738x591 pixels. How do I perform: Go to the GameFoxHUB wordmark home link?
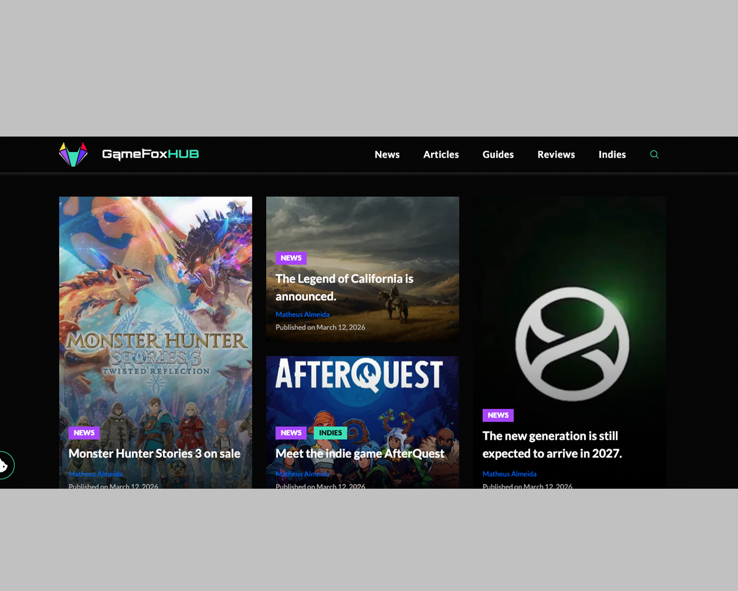[x=150, y=154]
